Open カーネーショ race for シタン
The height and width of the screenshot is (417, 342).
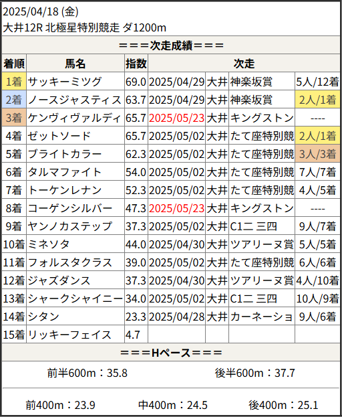[261, 317]
